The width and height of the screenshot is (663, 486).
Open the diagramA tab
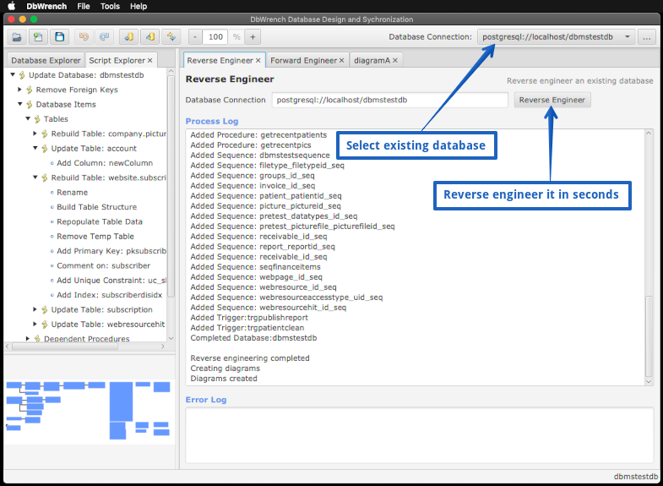(372, 61)
